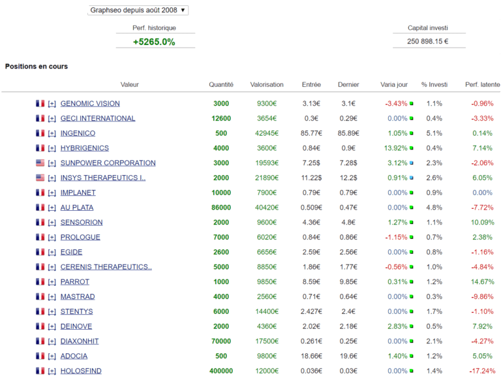Click the blue indicator square on SUNPOWER row
This screenshot has width=501, height=378.
(x=412, y=163)
